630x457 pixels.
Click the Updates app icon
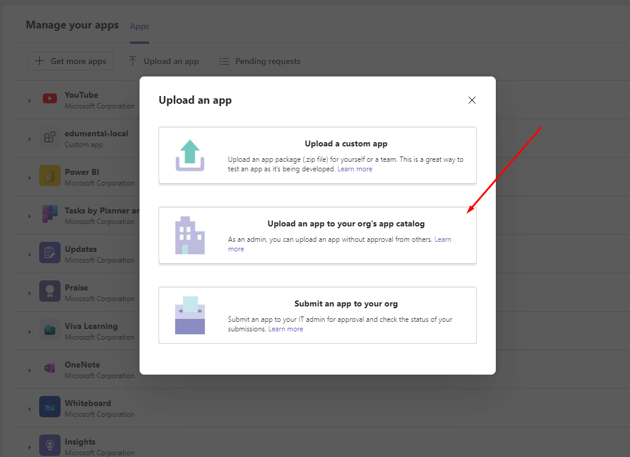[50, 253]
